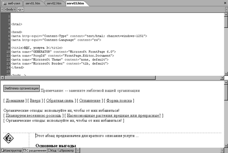Switch to Конструктор view
Viewport: 228px width, 153px height.
coord(11,150)
